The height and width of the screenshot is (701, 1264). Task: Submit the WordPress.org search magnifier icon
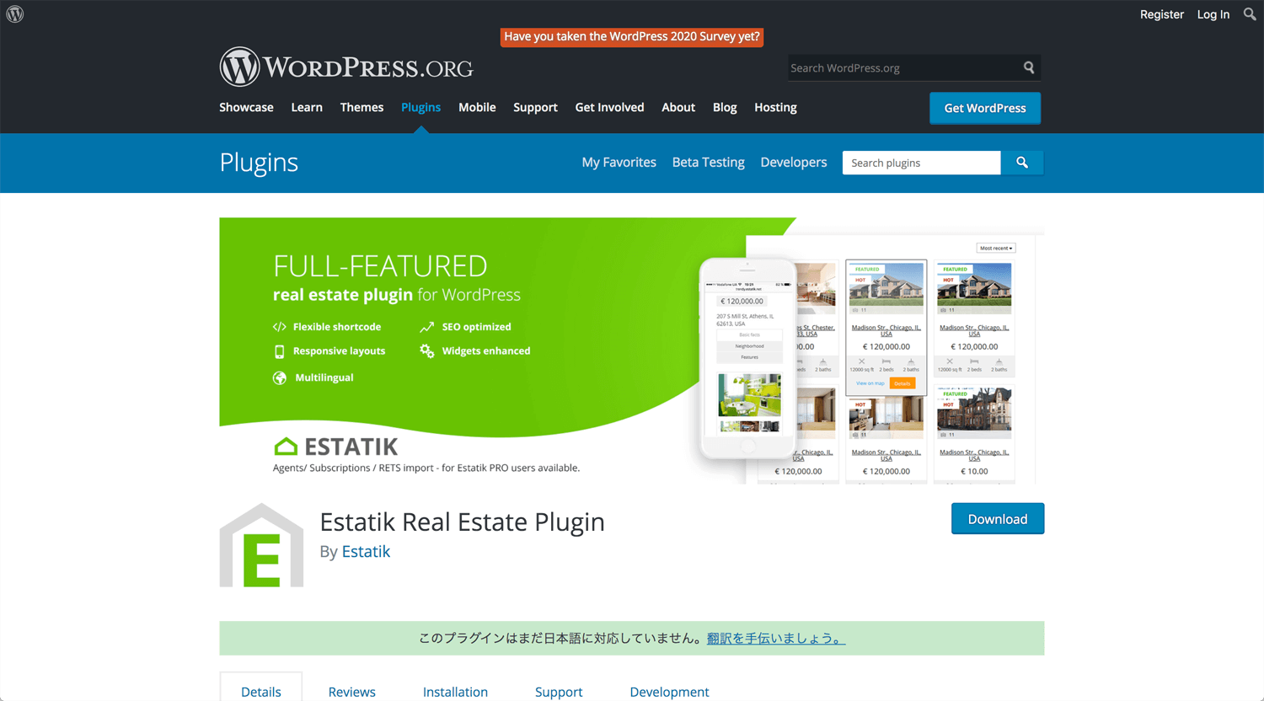click(1029, 67)
